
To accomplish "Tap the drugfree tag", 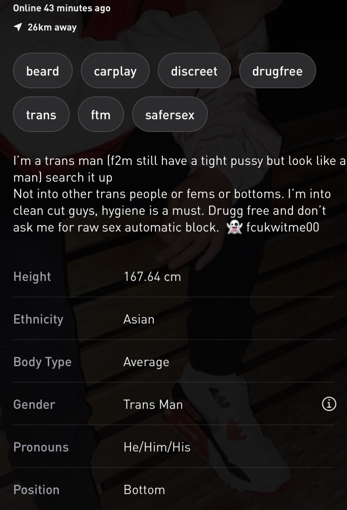I will tap(277, 71).
